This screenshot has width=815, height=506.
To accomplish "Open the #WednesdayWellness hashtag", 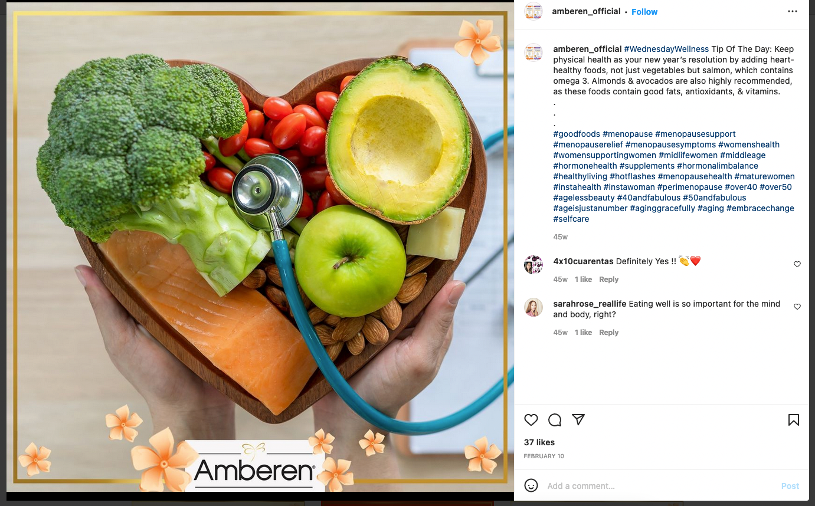I will [666, 49].
